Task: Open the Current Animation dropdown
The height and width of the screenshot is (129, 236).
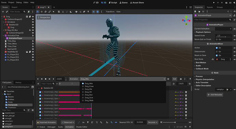Action: (223, 29)
